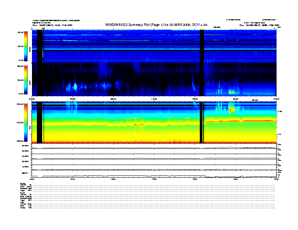Click 00:00 tick label under RAD1 spectrogram
Image resolution: width=298 pixels, height=230 pixels.
point(32,99)
